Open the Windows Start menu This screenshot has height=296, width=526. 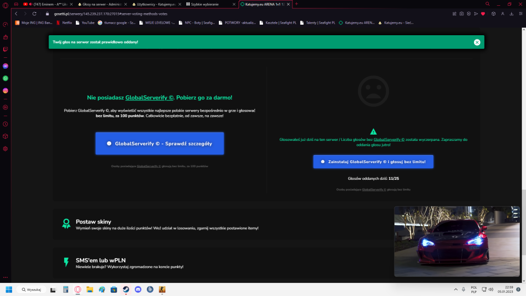click(x=9, y=290)
